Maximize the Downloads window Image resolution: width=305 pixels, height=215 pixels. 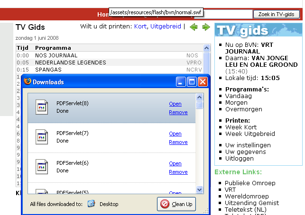pos(192,82)
